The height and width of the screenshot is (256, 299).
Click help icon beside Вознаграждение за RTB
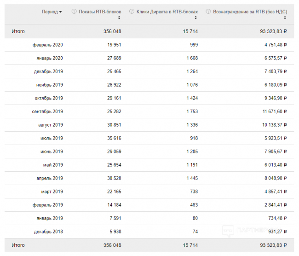[208, 11]
